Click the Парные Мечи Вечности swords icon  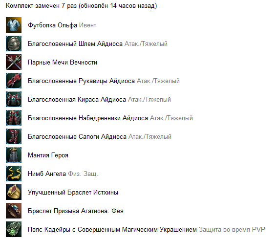pos(14,62)
